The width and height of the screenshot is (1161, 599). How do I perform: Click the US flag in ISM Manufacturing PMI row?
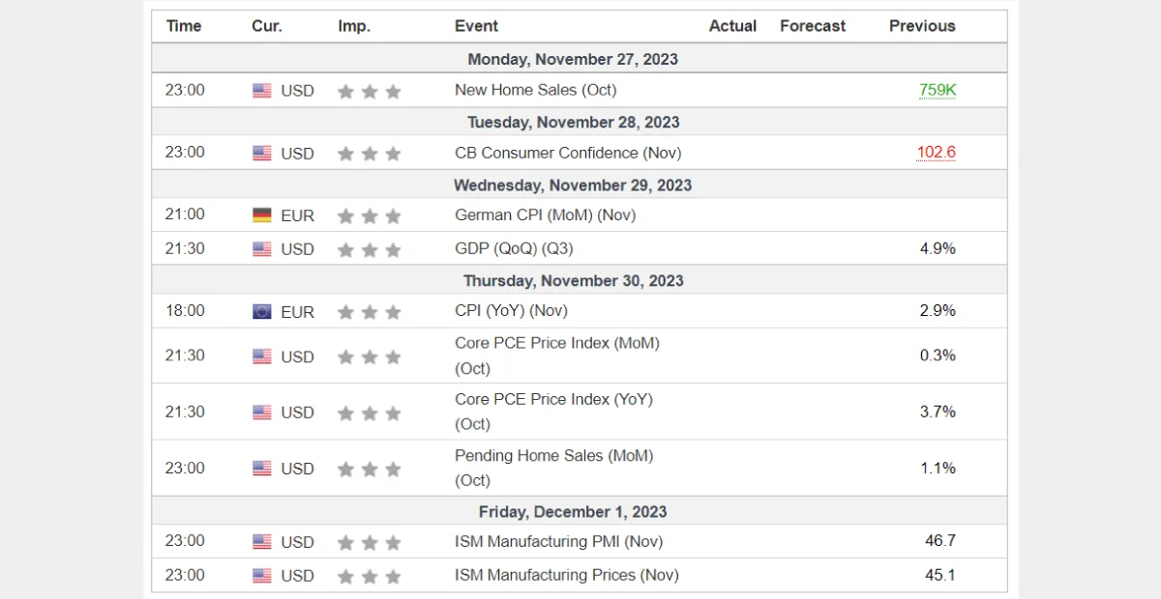point(262,542)
